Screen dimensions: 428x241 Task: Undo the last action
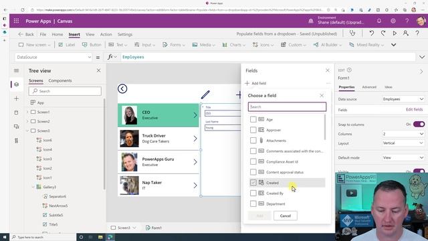372,33
